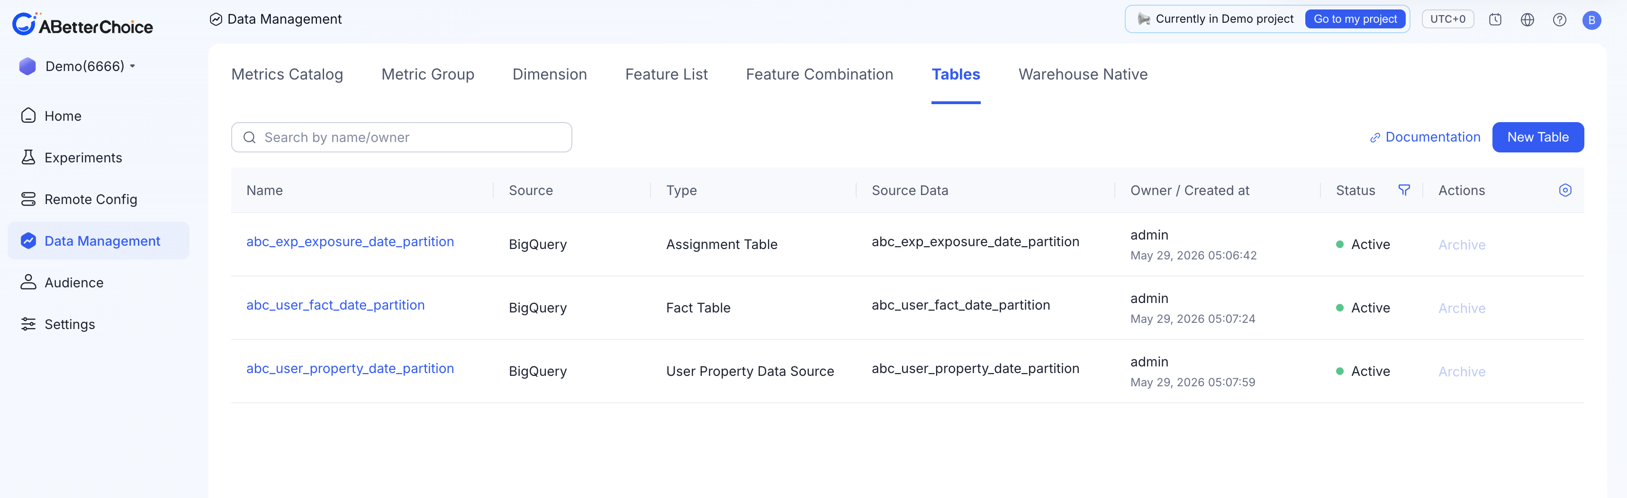Viewport: 1627px width, 498px height.
Task: Click Currently in Demo project text
Action: [x=1224, y=19]
